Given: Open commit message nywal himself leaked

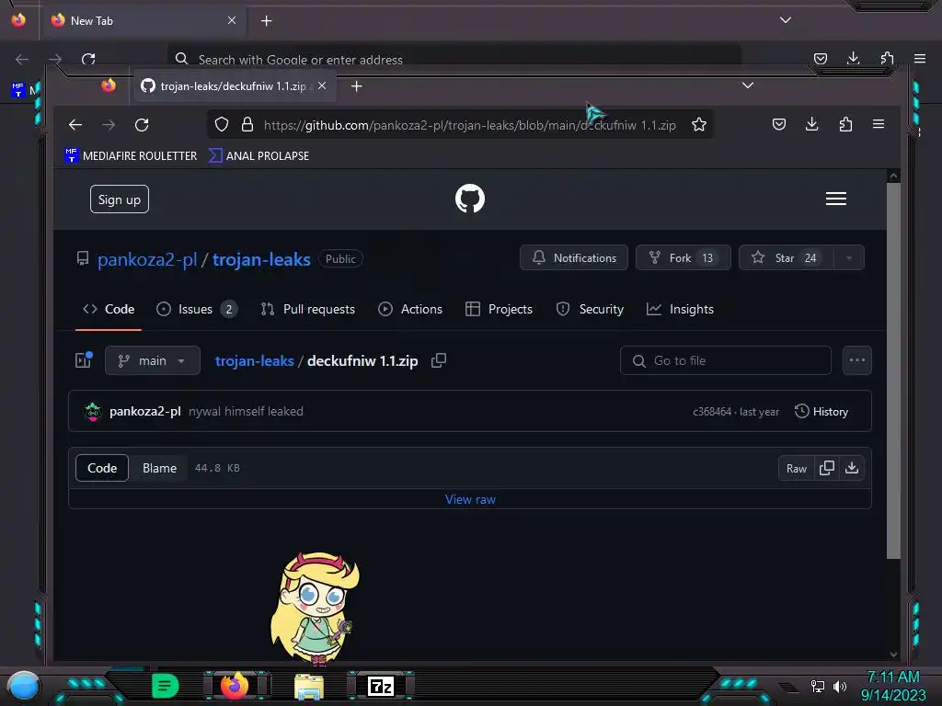Looking at the screenshot, I should (x=246, y=411).
